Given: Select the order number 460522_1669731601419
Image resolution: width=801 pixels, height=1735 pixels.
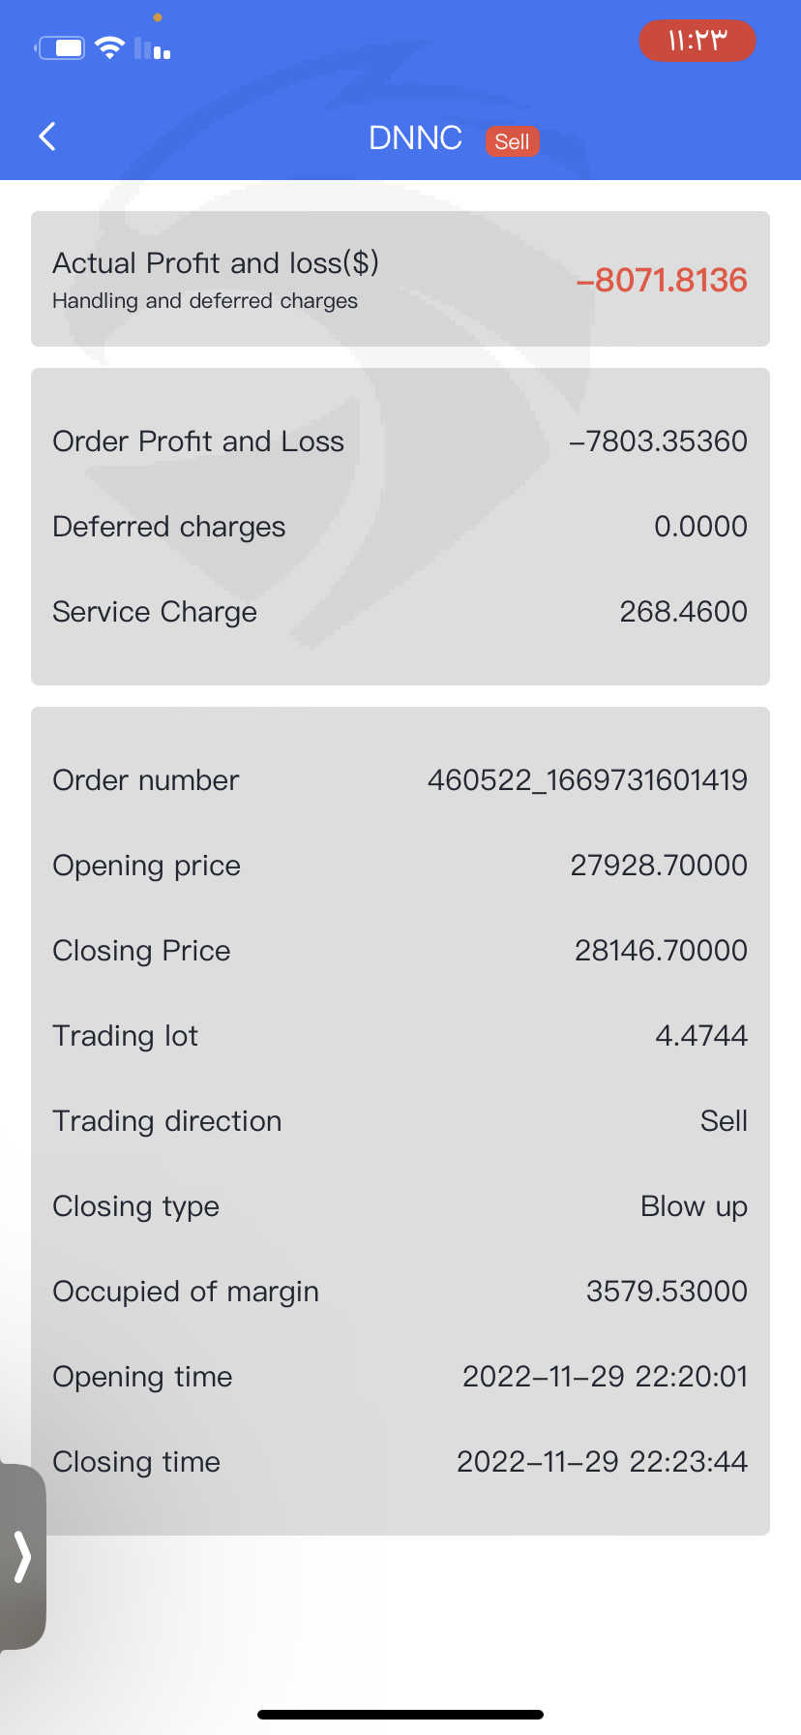Looking at the screenshot, I should (587, 780).
